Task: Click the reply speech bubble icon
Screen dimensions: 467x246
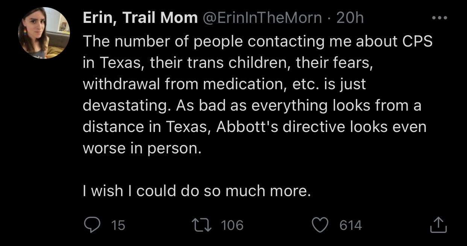Action: pyautogui.click(x=91, y=225)
